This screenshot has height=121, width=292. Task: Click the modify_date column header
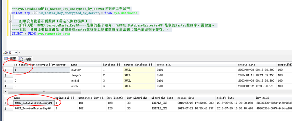tap(235, 98)
